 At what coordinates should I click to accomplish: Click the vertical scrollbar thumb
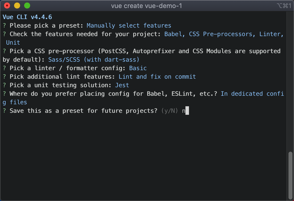(x=290, y=175)
